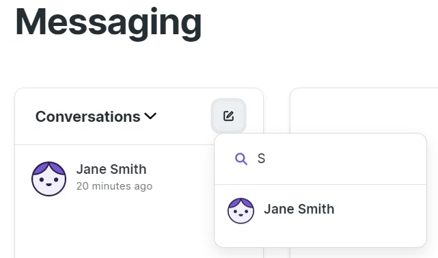This screenshot has height=258, width=438.
Task: Click blank space above the message panel
Action: 363,70
